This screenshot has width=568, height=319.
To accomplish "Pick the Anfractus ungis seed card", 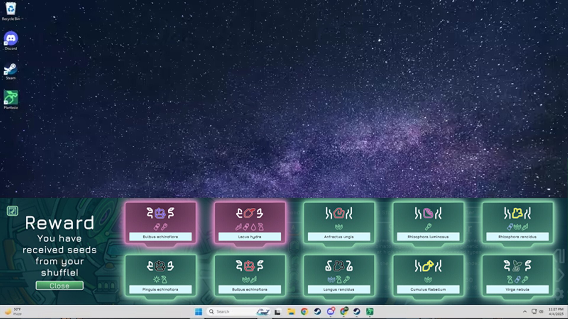I will [x=339, y=223].
